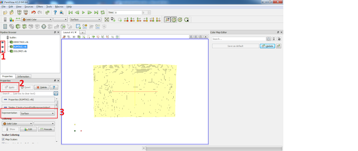Click the Color Map Editor search field
The width and height of the screenshot is (358, 151).
coord(239,39)
